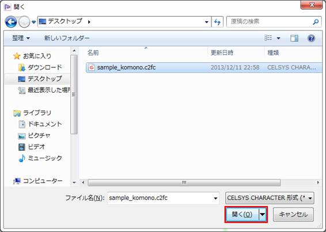Click the change view icon

coord(268,38)
